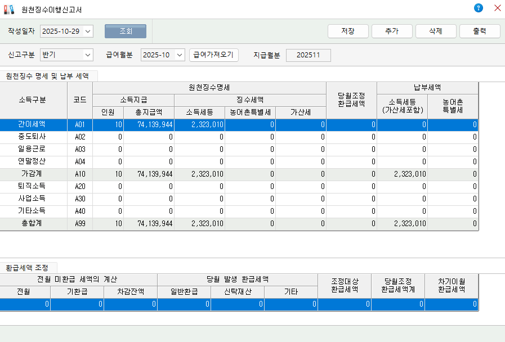Image resolution: width=505 pixels, height=342 pixels.
Task: Select the 가감계 row label
Action: coord(33,174)
